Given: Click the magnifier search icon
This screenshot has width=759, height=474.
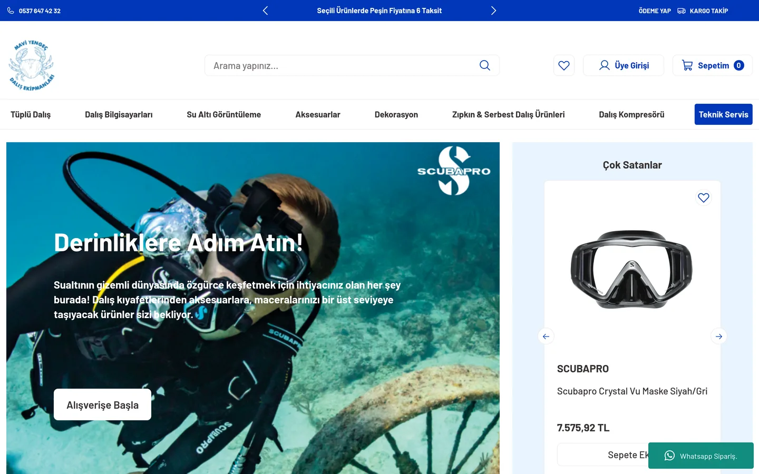Looking at the screenshot, I should [x=485, y=65].
